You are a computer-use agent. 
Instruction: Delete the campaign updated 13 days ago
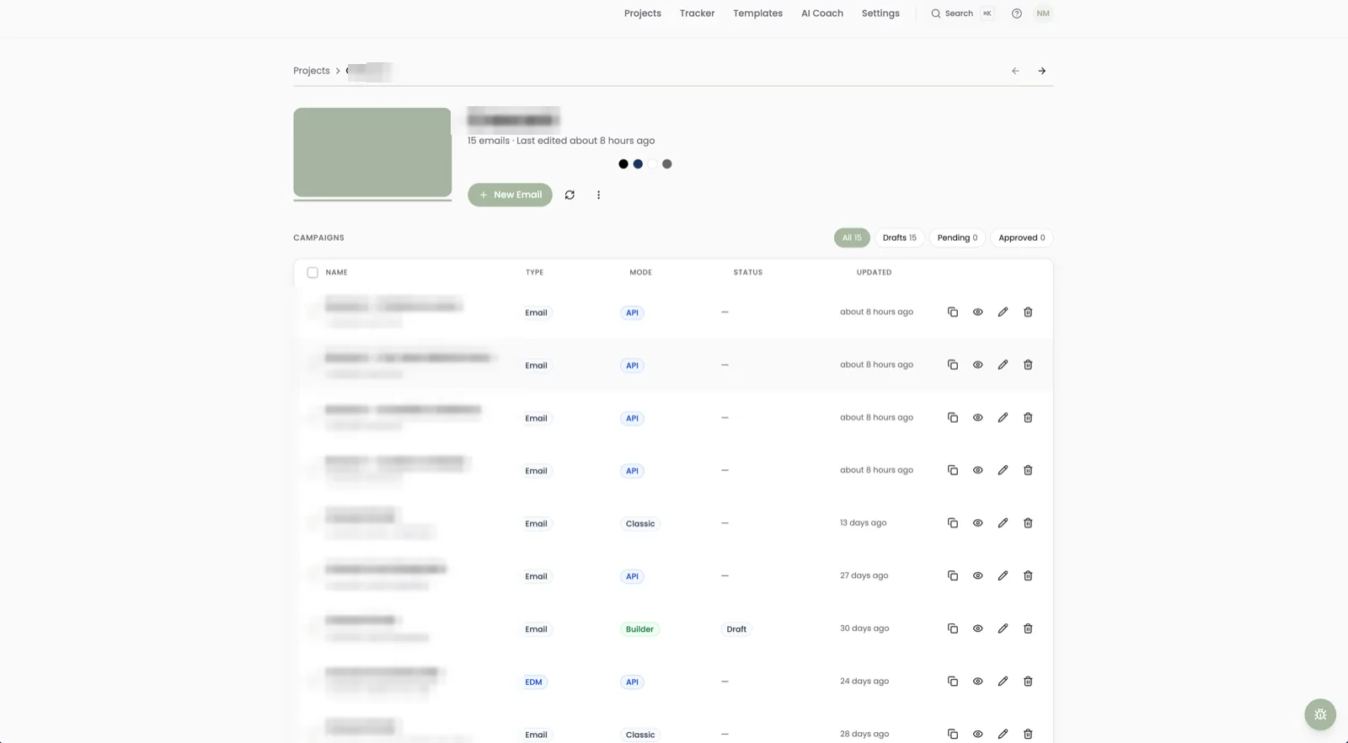(1028, 523)
